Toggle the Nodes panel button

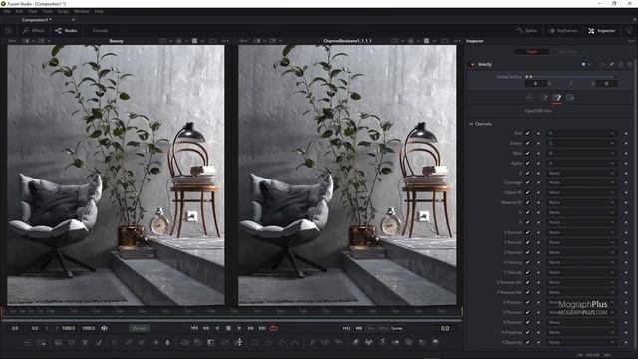tap(66, 31)
